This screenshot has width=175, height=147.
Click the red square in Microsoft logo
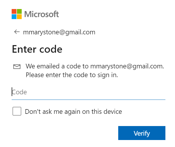click(x=14, y=11)
